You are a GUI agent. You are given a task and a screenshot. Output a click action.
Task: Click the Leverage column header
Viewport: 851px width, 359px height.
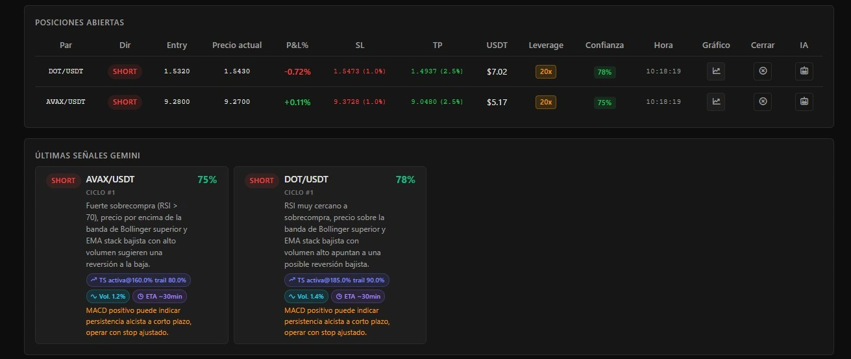pyautogui.click(x=546, y=45)
